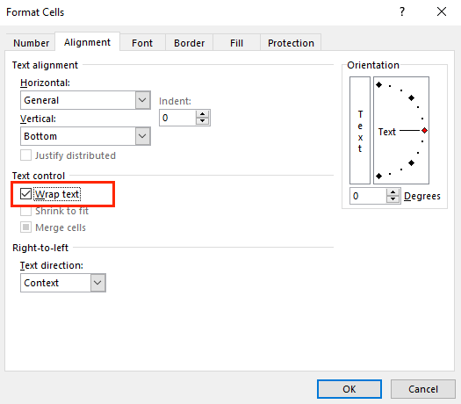Image resolution: width=461 pixels, height=404 pixels.
Task: Set orientation with top diamond marker
Action: (x=379, y=85)
